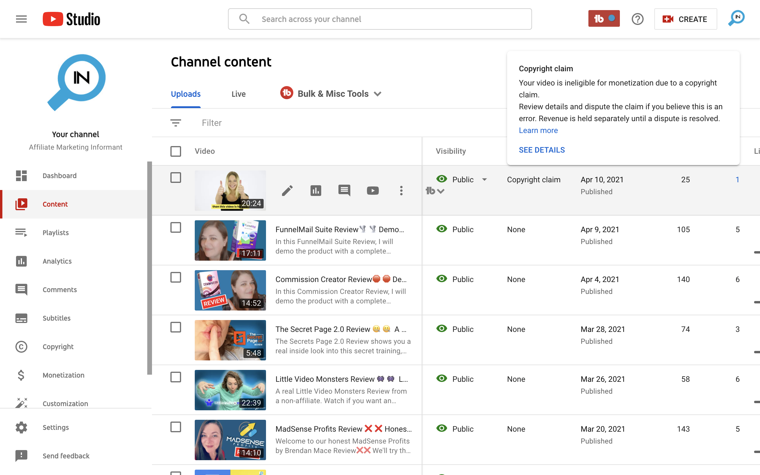Open Analytics in the sidebar
Screen dimensions: 760x475
pos(57,261)
